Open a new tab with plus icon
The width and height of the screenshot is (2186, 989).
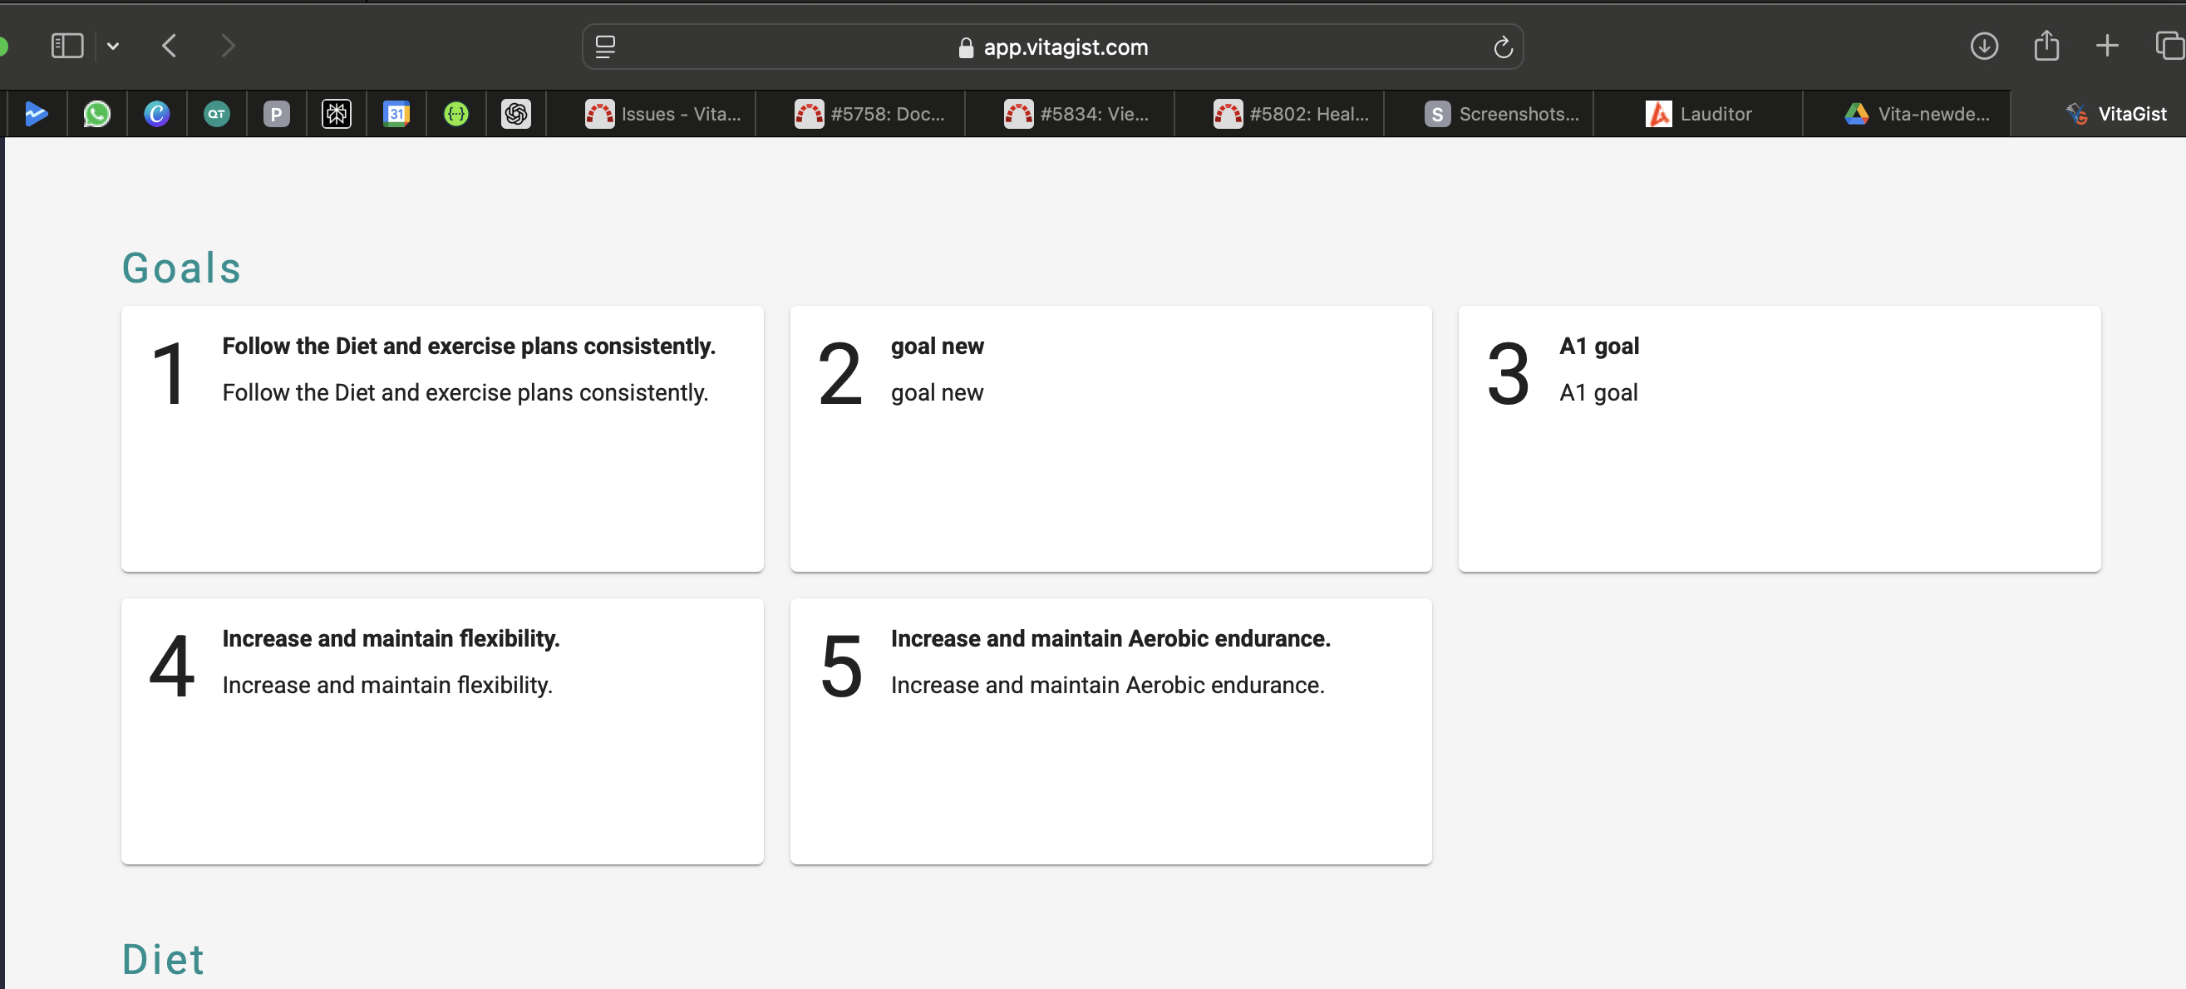coord(2106,46)
